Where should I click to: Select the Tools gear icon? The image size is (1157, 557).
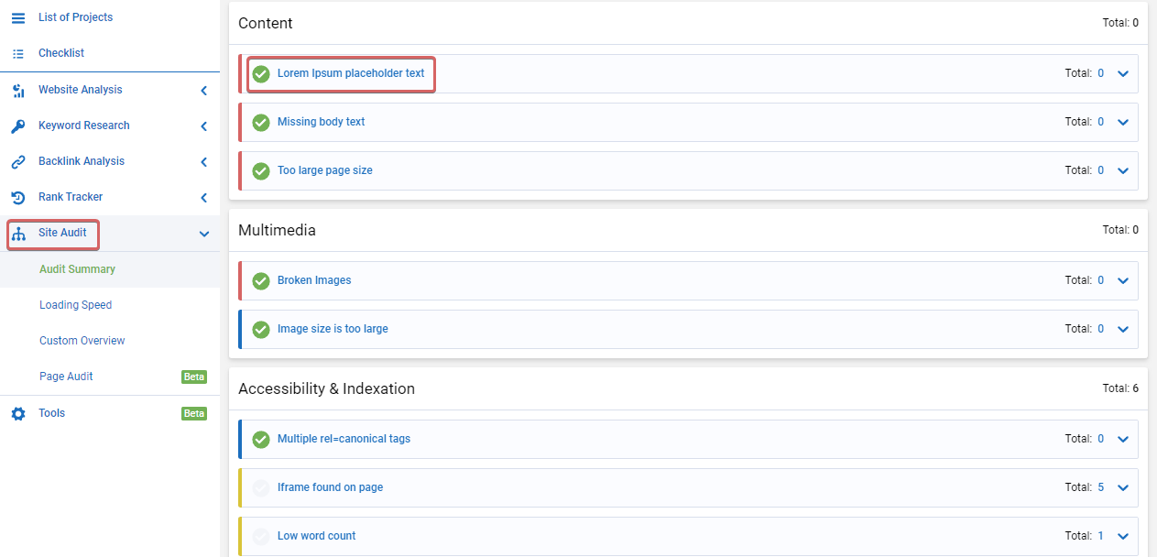[x=17, y=412]
